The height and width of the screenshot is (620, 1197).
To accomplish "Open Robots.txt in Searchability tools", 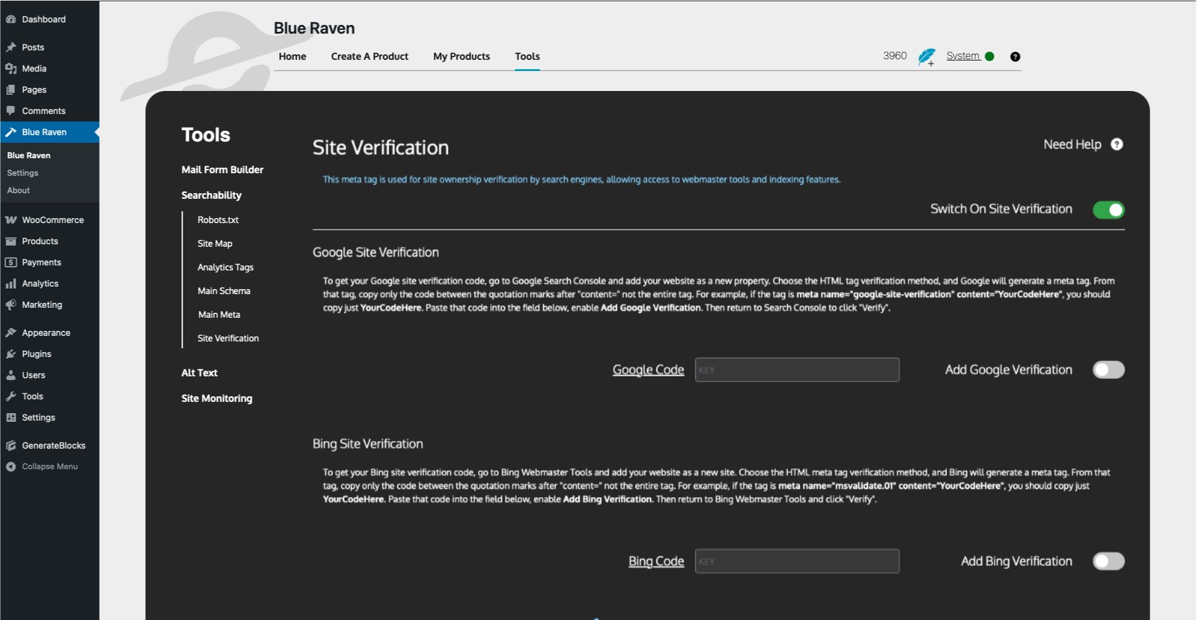I will pyautogui.click(x=218, y=220).
